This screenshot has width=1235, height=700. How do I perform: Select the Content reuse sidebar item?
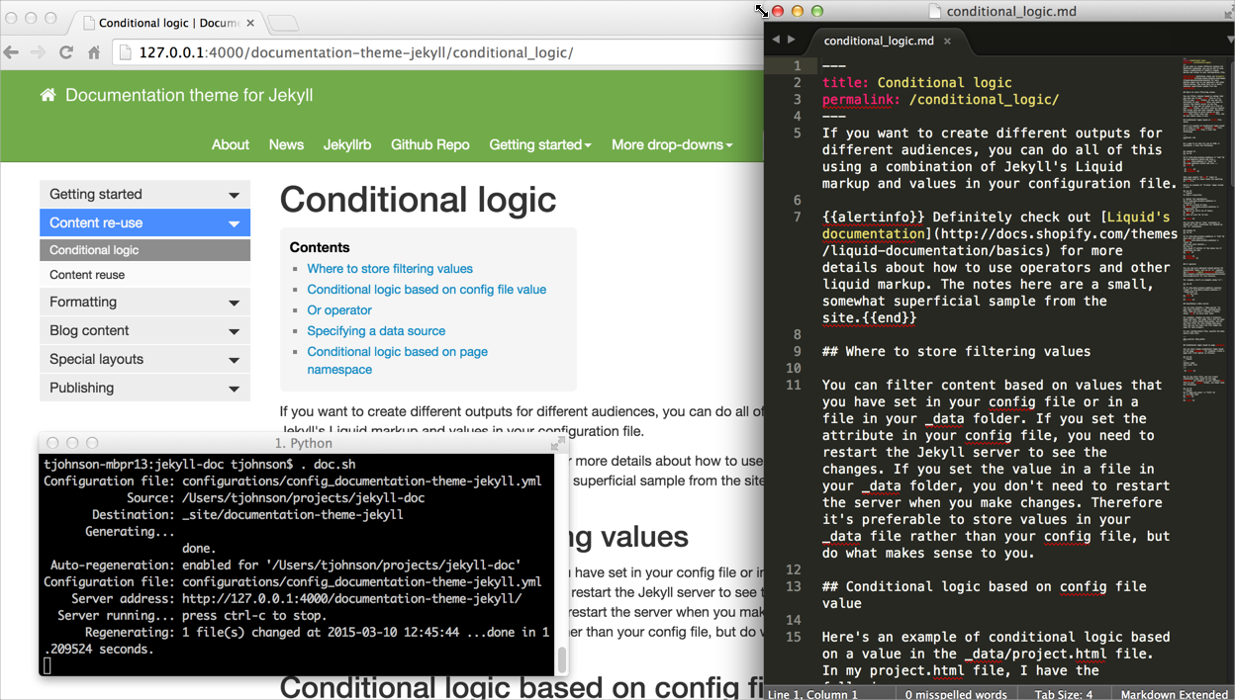pyautogui.click(x=87, y=275)
